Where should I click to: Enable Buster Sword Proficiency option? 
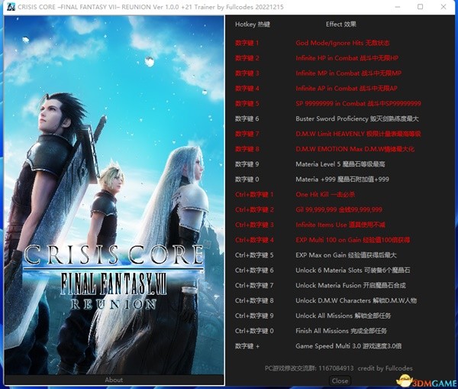357,118
